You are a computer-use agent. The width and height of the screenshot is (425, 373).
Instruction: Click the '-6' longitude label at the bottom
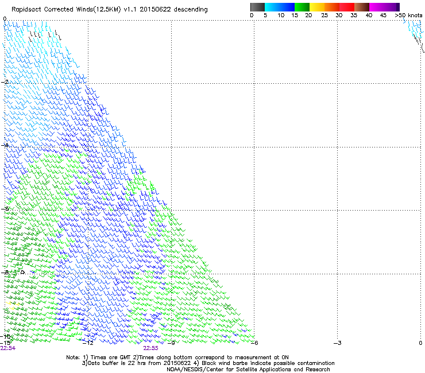254,343
